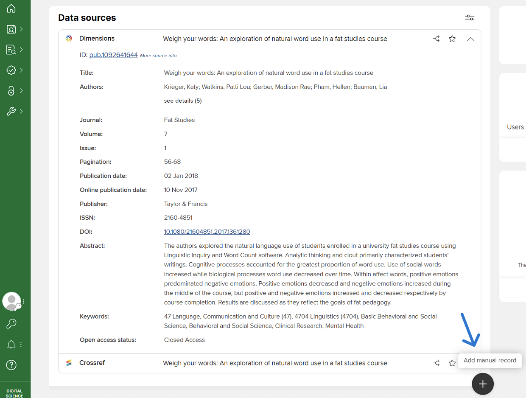
Task: Click the notifications bell icon
Action: pos(11,344)
